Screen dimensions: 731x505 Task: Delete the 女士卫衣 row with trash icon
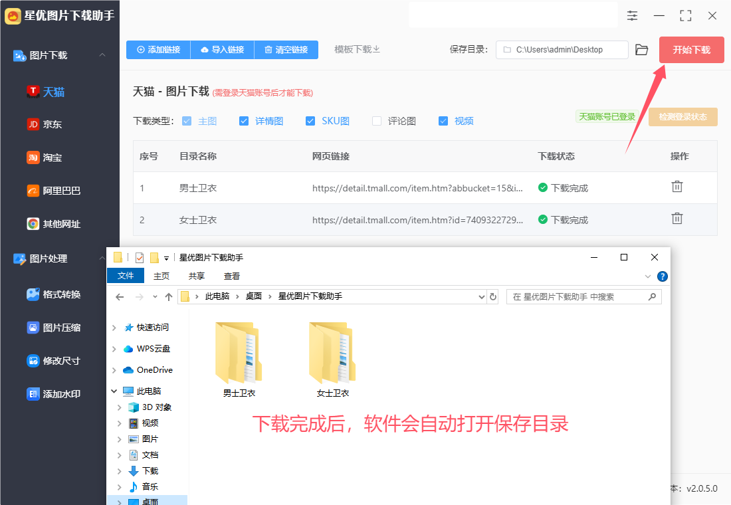677,218
